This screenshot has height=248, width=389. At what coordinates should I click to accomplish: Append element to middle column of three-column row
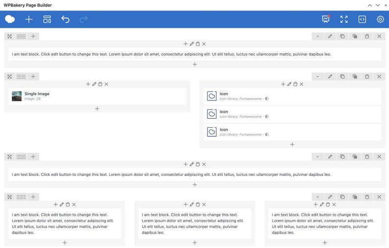click(195, 243)
